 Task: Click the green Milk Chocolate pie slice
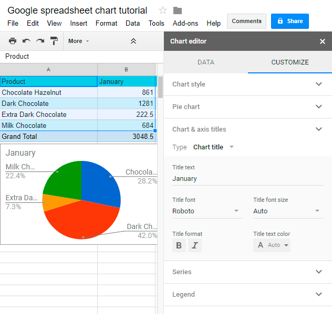(x=66, y=182)
